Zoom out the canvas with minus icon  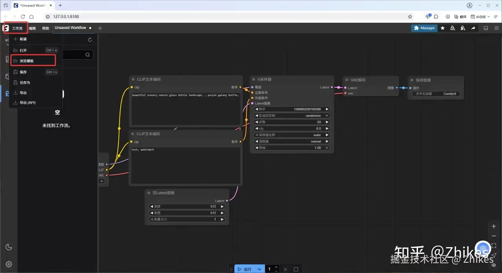click(494, 236)
